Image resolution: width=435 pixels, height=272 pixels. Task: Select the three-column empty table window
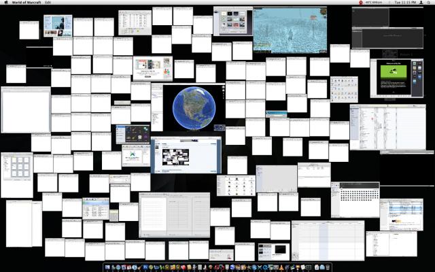click(x=175, y=215)
